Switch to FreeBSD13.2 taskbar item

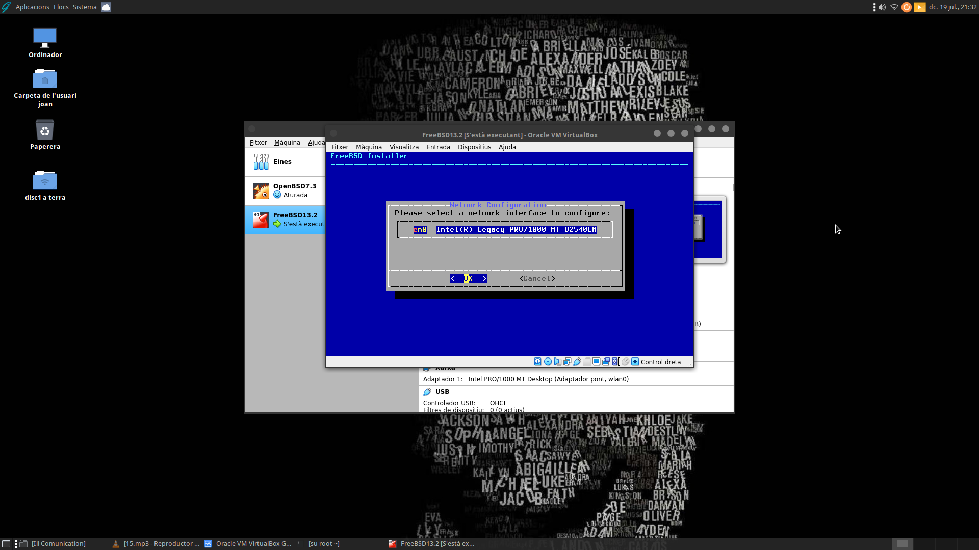[432, 544]
